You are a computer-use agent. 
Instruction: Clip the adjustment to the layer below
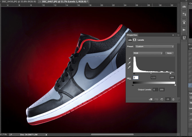[150, 99]
